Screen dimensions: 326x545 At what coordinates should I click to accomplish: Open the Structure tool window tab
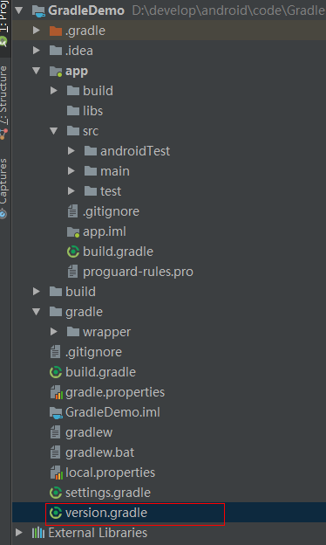pyautogui.click(x=4, y=102)
